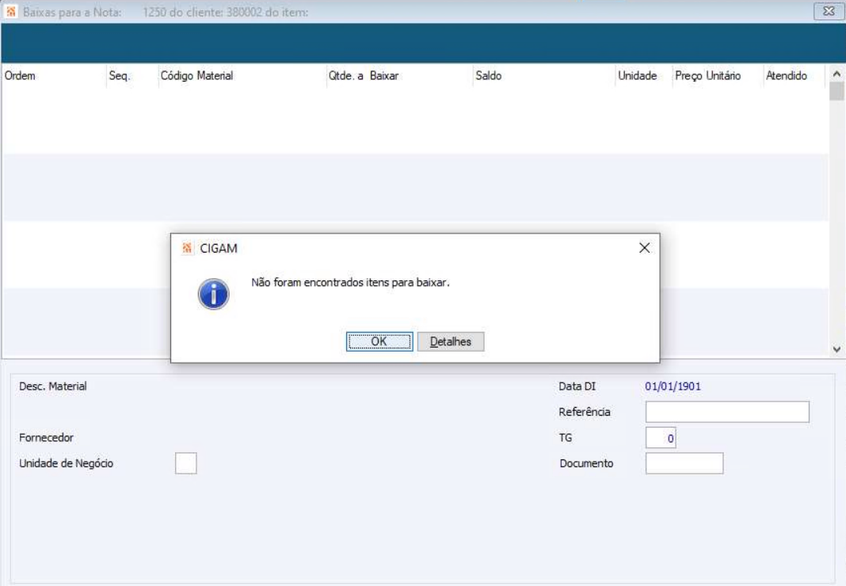Focus the Referência input field
This screenshot has height=586, width=846.
[x=727, y=412]
